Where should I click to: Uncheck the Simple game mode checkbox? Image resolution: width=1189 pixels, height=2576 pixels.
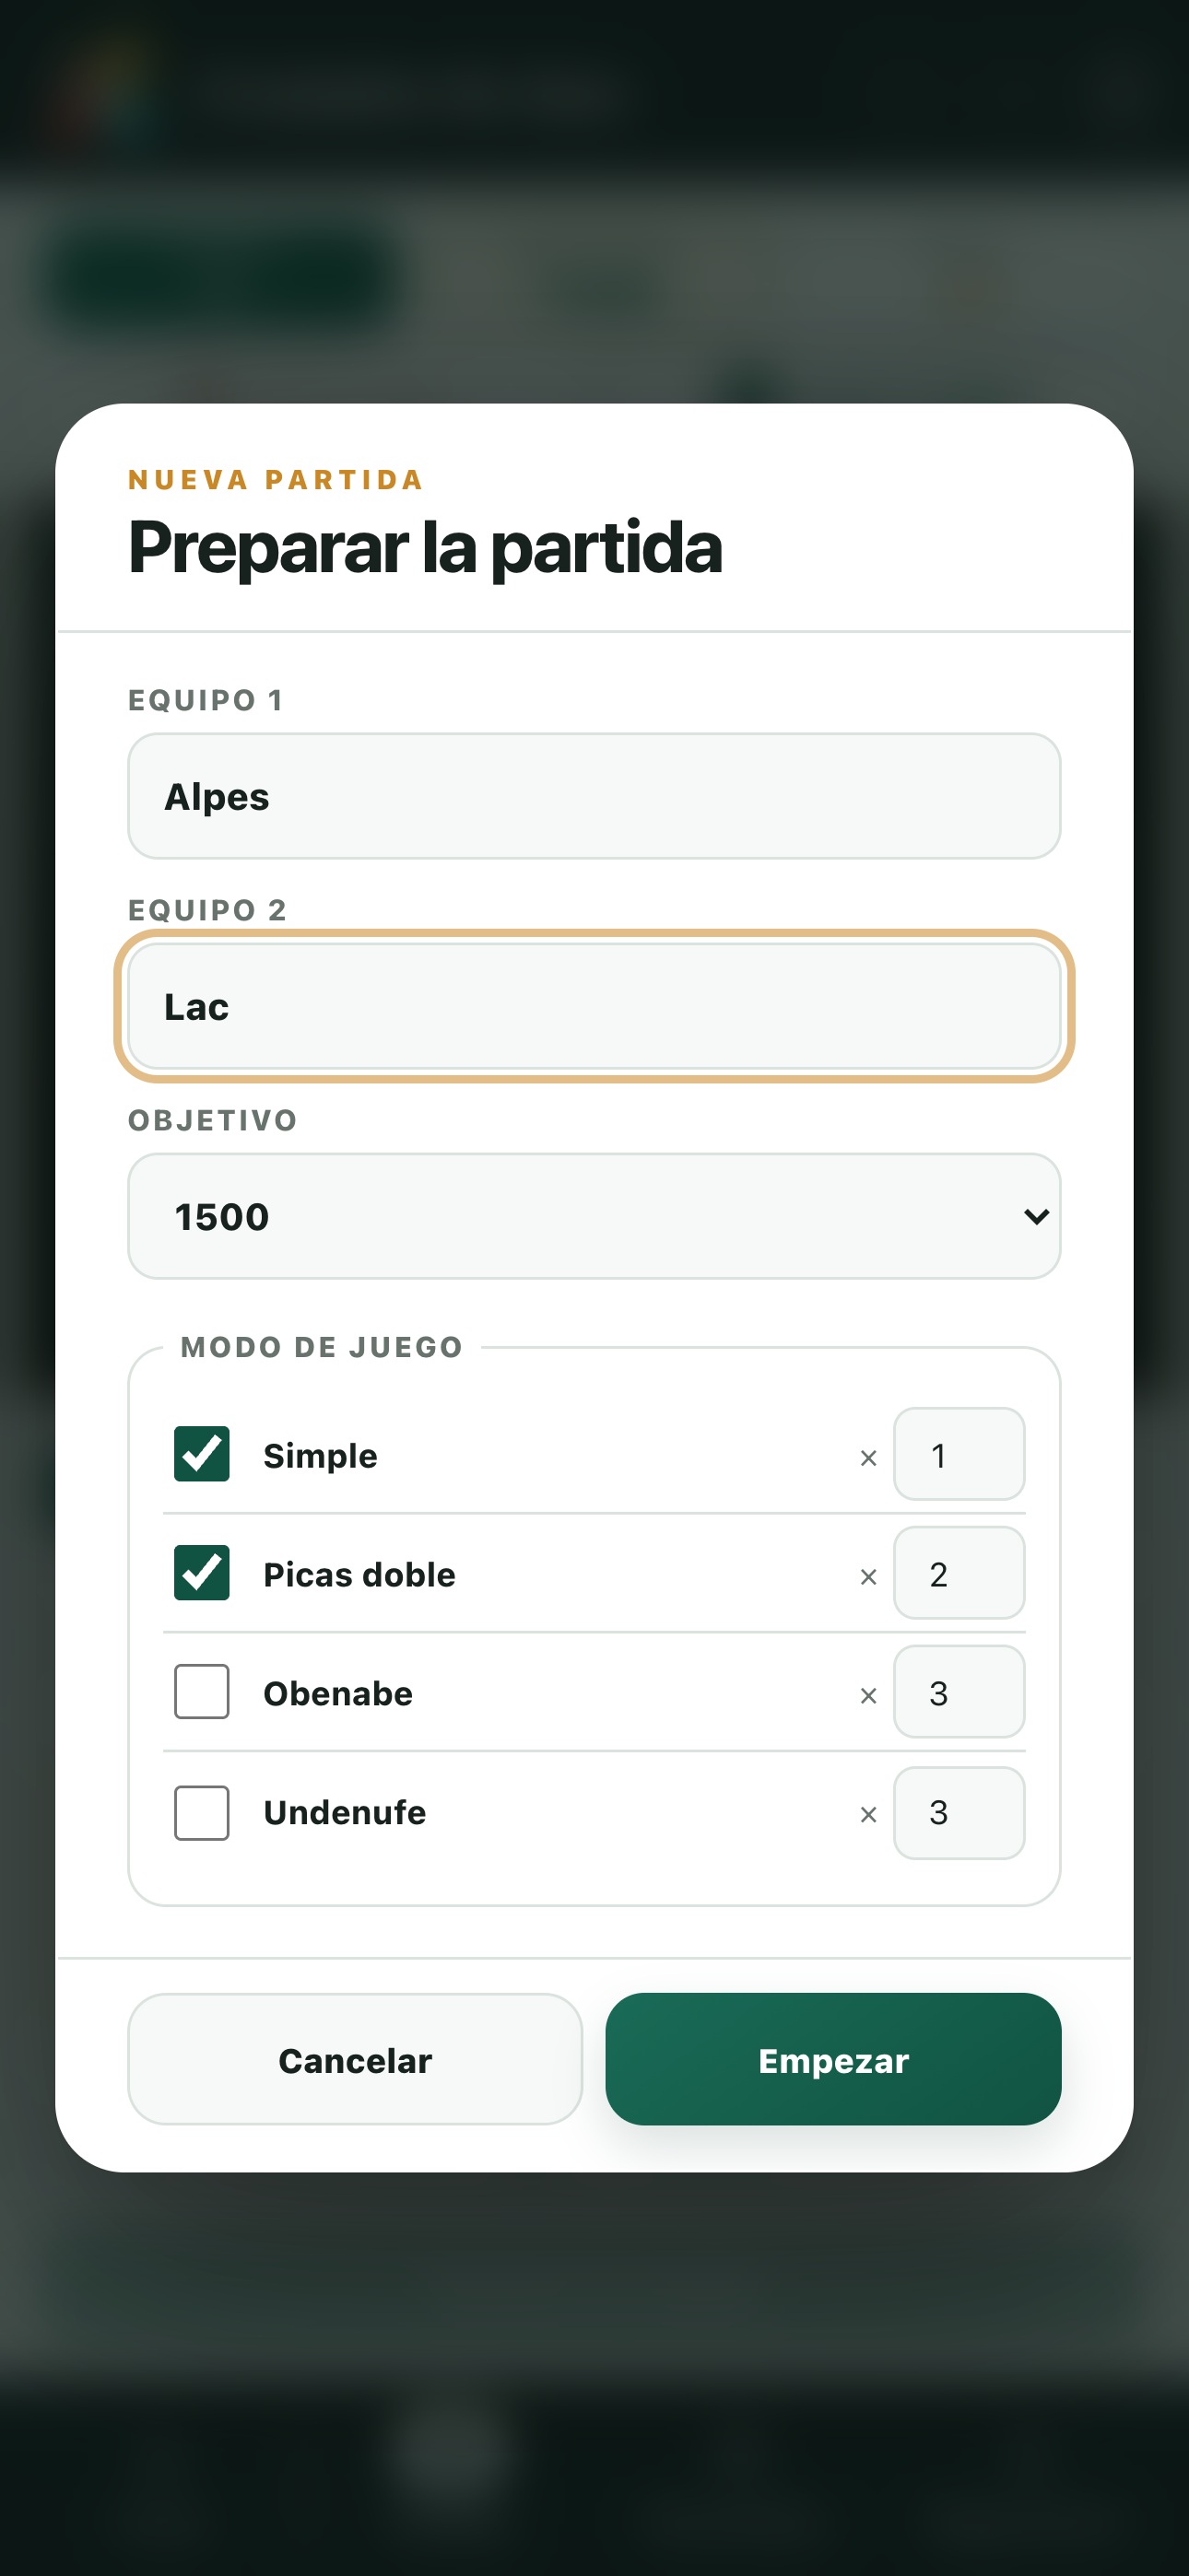click(x=201, y=1454)
